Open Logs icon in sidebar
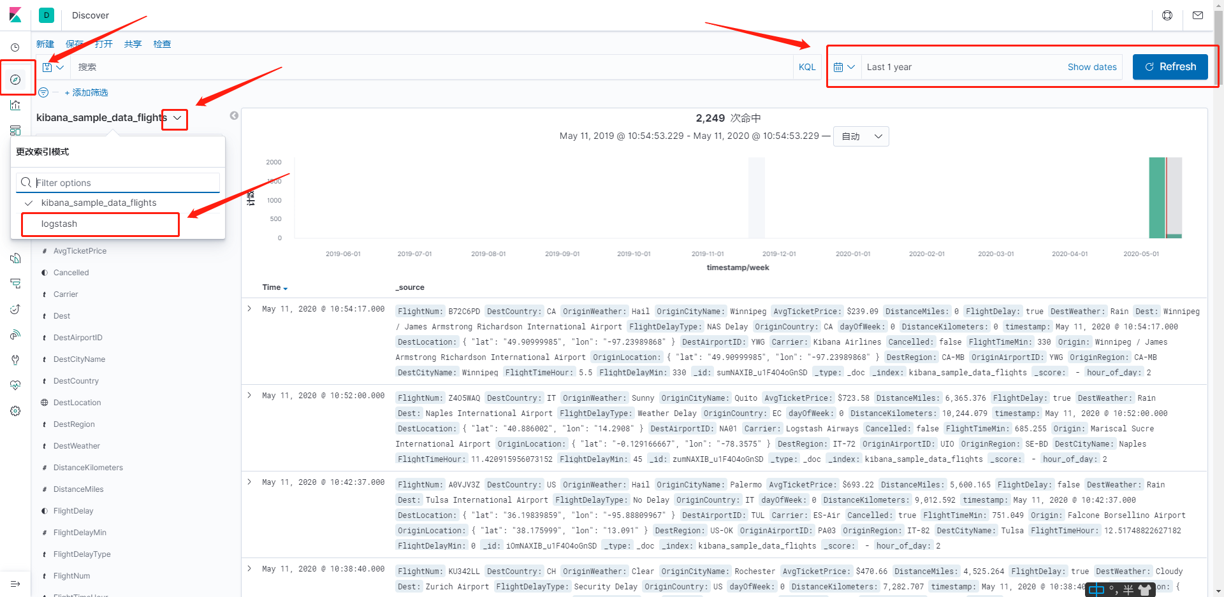 pos(15,258)
